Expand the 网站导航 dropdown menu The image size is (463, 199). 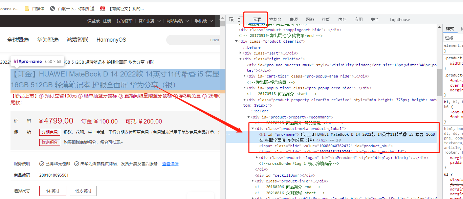coord(177,21)
